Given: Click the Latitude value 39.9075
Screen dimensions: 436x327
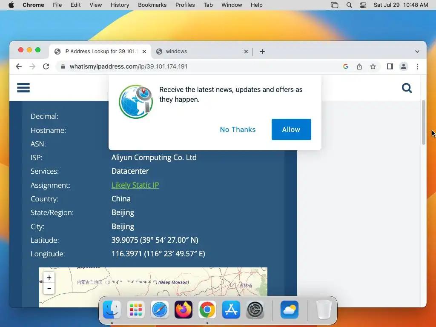Looking at the screenshot, I should [x=155, y=240].
